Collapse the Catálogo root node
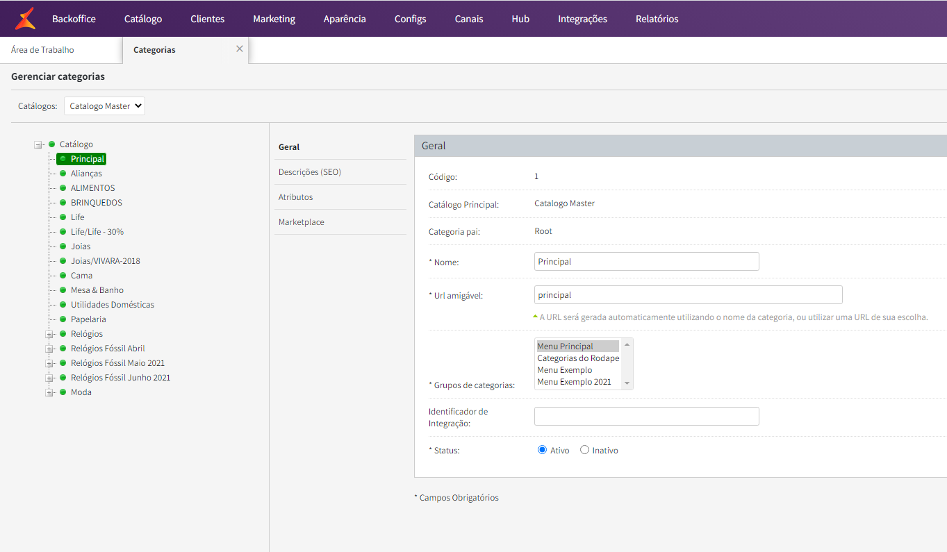 [x=38, y=145]
